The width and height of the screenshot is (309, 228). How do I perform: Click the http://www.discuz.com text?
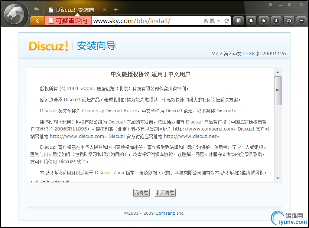(x=77, y=136)
